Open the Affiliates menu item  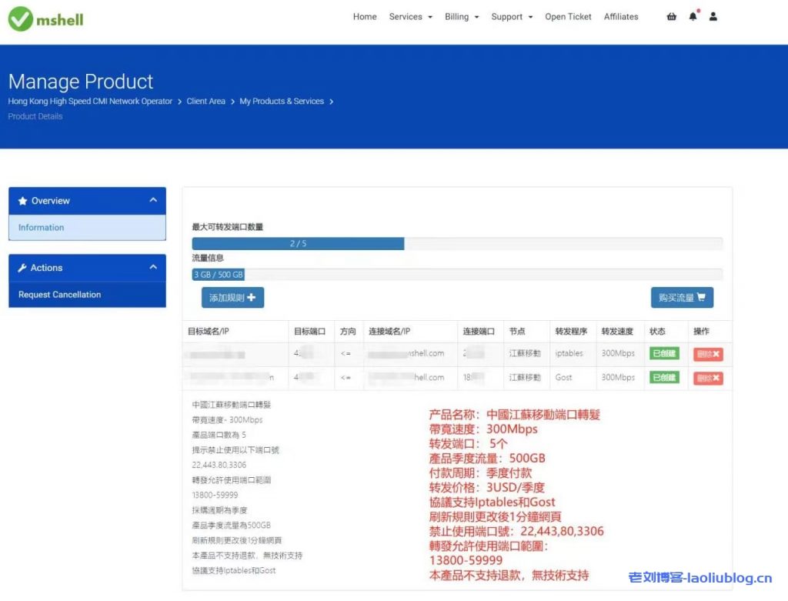[621, 17]
